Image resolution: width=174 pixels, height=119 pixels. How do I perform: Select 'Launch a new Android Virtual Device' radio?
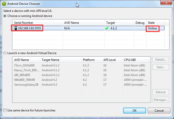5,53
